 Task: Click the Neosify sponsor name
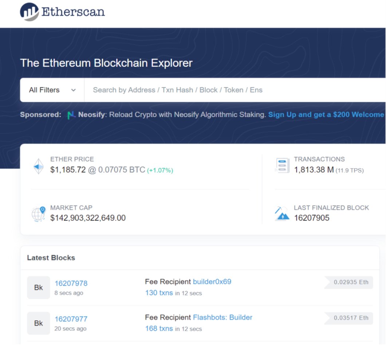tap(91, 115)
